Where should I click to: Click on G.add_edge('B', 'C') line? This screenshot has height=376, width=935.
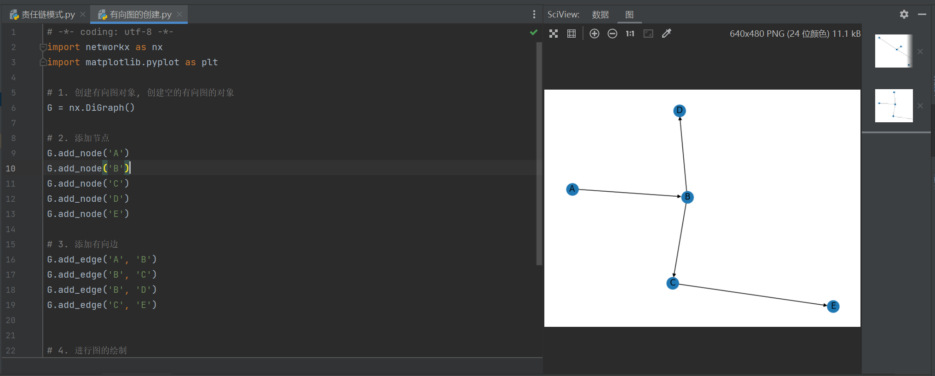(x=102, y=275)
